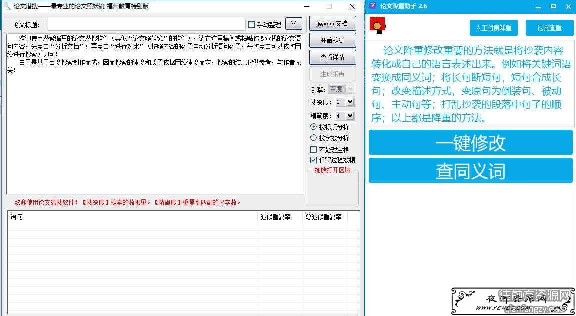Click the 生成报告 button
Screen dimensions: 576x316
[332, 74]
